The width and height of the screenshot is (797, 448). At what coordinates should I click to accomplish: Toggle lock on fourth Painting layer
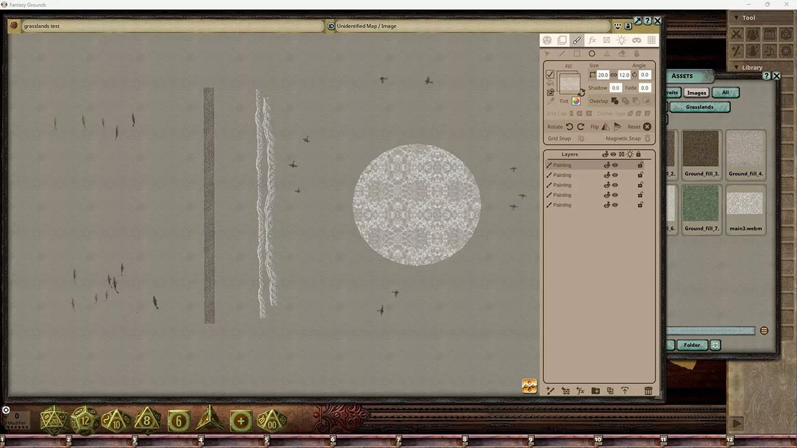tap(640, 195)
